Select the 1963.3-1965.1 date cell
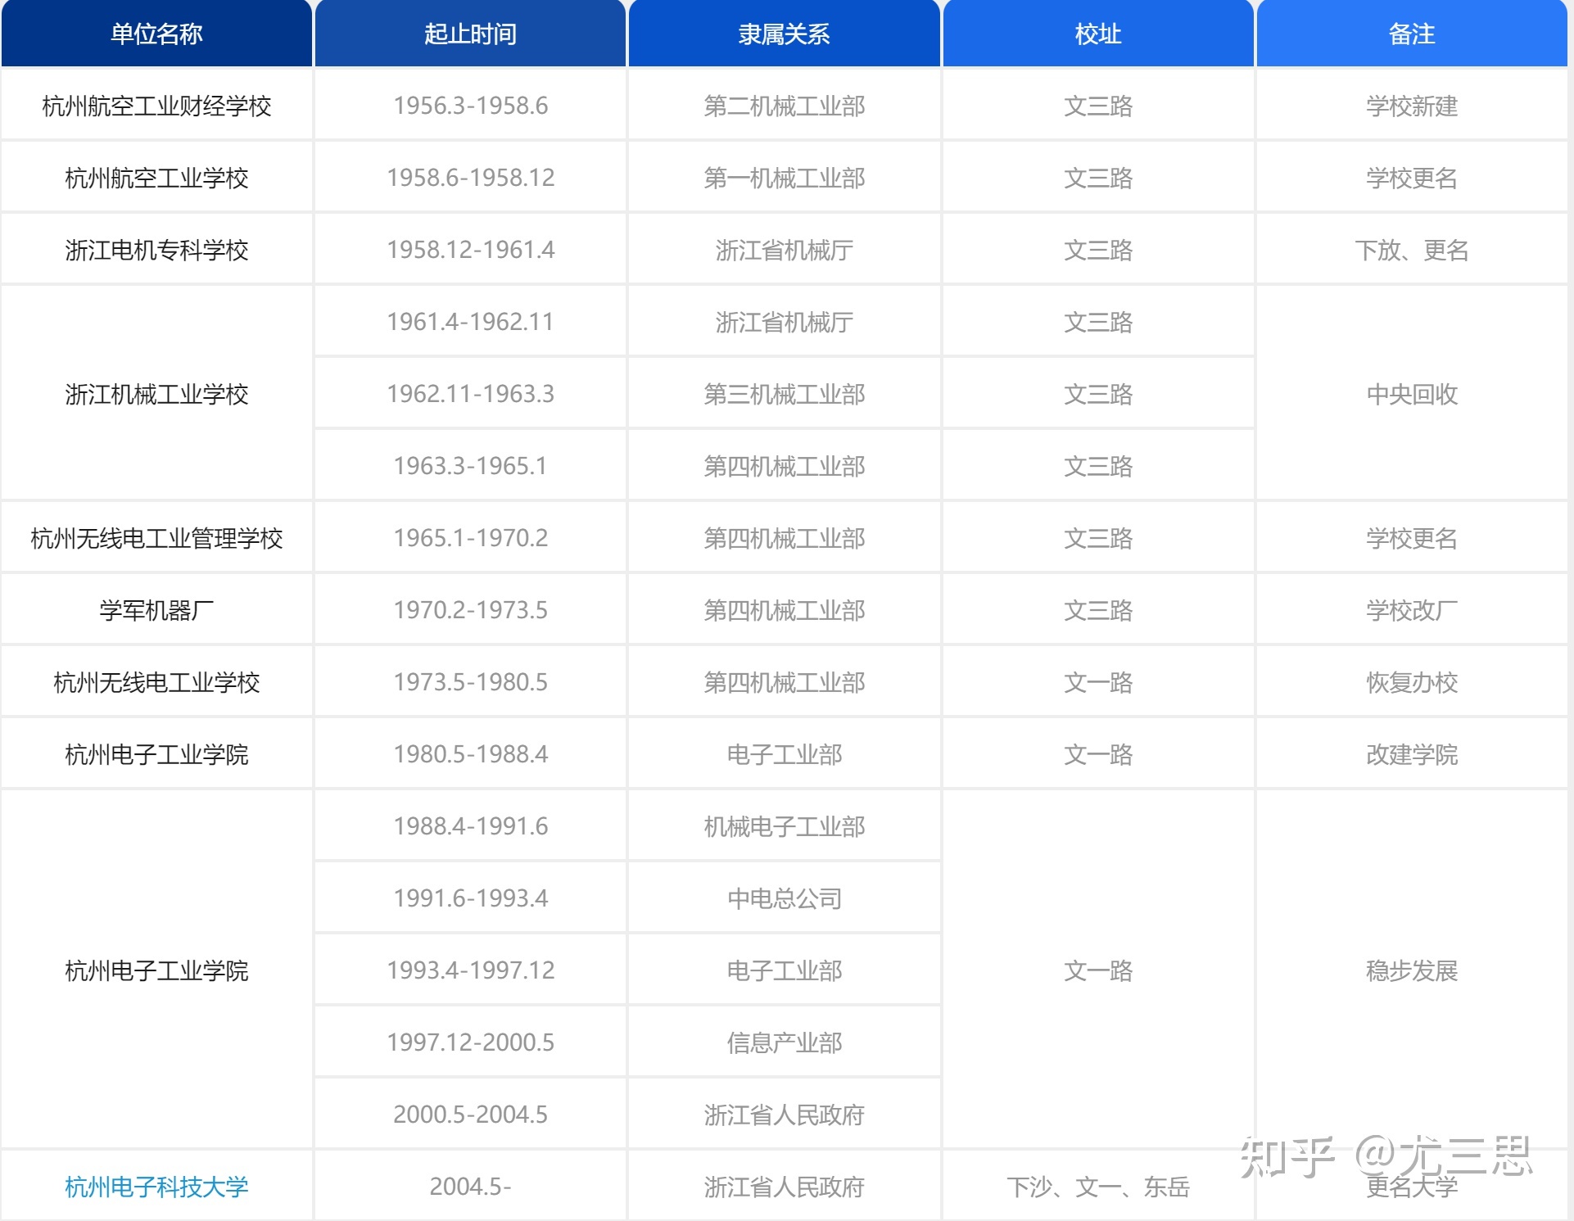Viewport: 1574px width, 1221px height. pos(470,465)
